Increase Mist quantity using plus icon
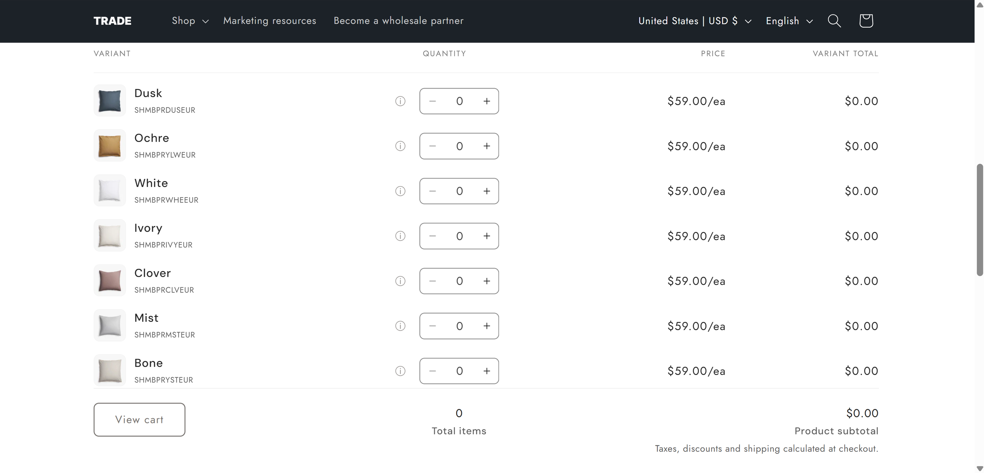This screenshot has height=473, width=984. click(487, 326)
